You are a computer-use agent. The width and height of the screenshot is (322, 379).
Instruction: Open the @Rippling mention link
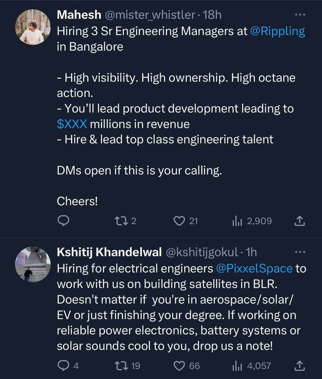click(x=278, y=31)
